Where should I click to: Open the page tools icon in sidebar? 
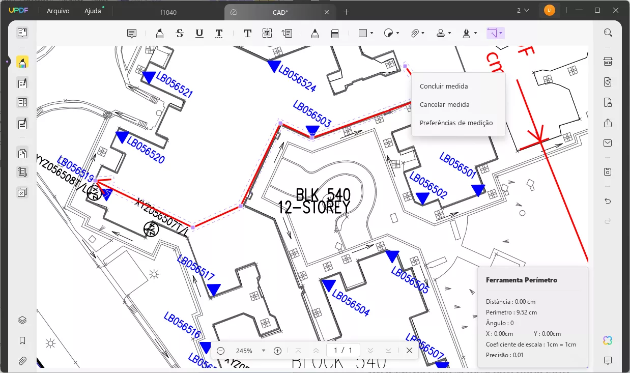22,152
